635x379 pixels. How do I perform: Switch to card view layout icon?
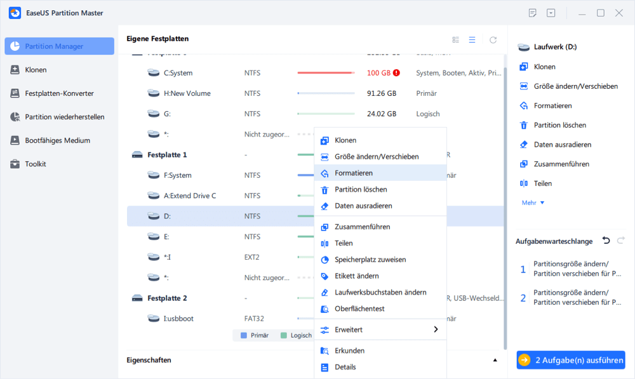[x=455, y=40]
